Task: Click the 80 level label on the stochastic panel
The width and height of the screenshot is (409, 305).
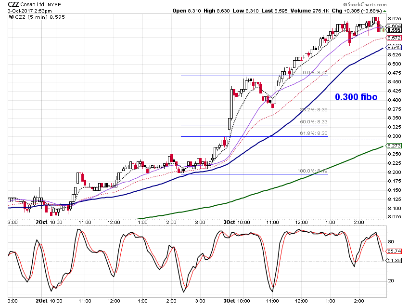Action: [391, 242]
